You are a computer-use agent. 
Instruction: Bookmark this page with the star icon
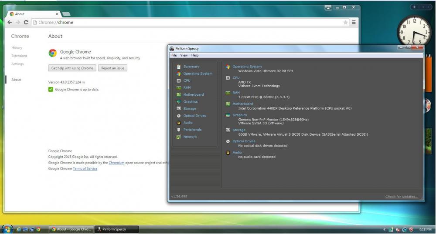[345, 22]
